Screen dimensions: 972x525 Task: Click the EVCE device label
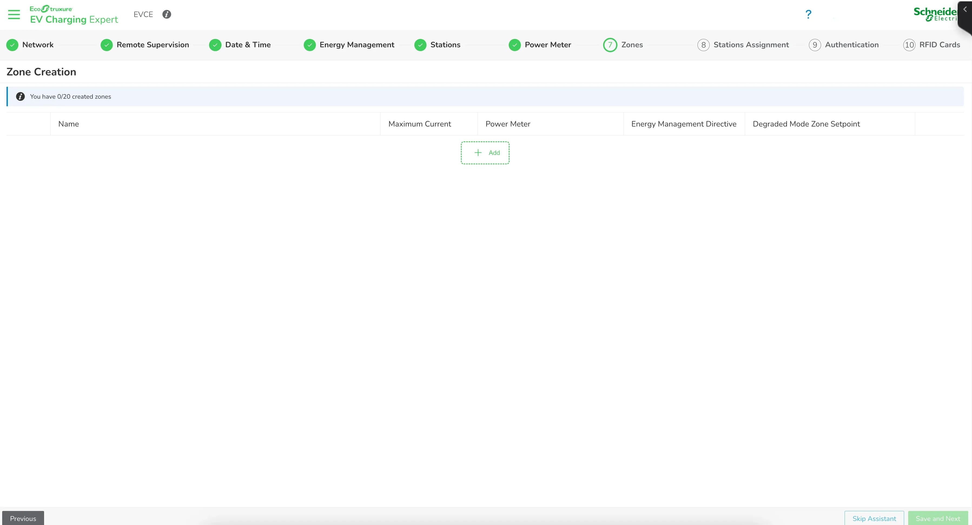pyautogui.click(x=143, y=14)
